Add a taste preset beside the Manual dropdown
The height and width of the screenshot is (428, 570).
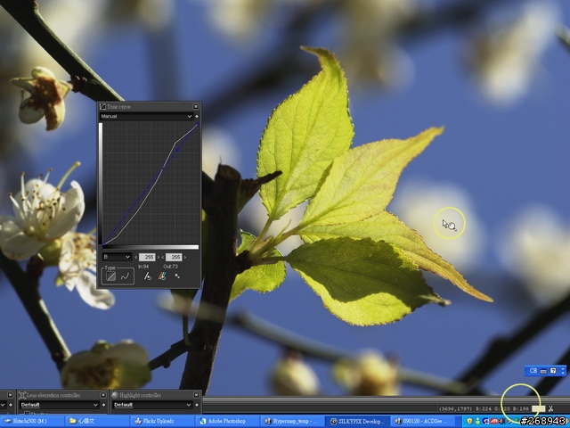[x=197, y=117]
